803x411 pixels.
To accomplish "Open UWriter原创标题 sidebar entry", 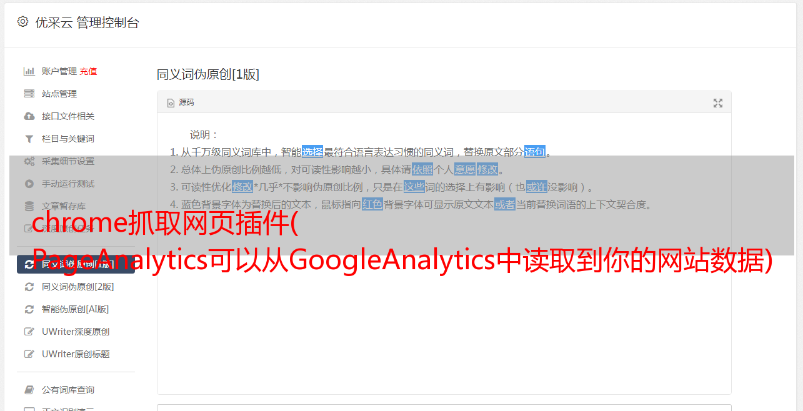I will (x=76, y=354).
